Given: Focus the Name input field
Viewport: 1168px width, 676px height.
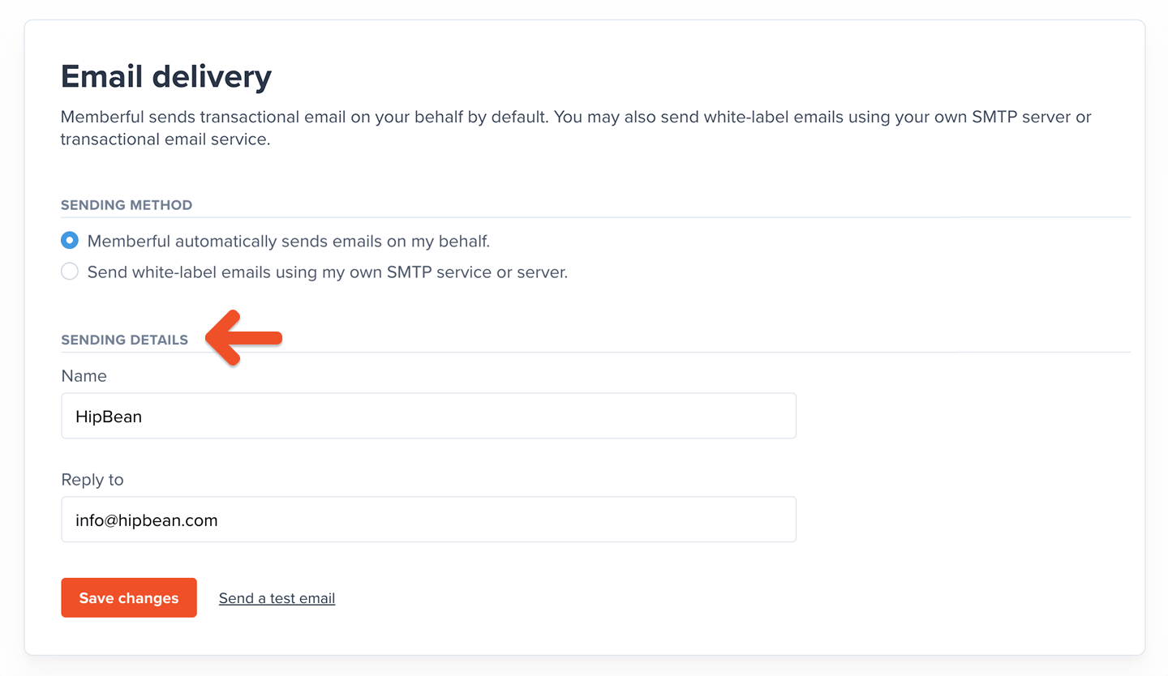Looking at the screenshot, I should (428, 416).
